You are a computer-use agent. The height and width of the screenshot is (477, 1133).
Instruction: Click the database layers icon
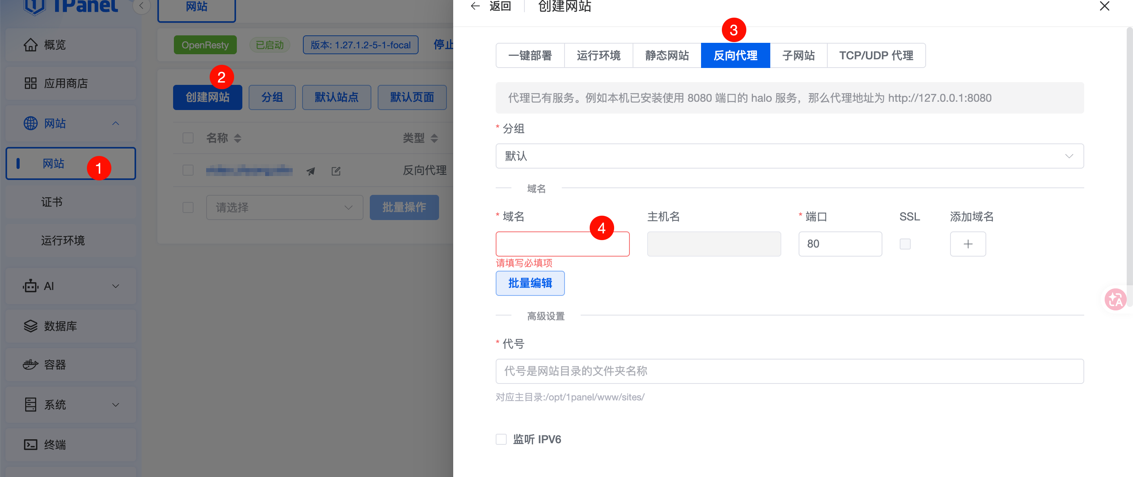pyautogui.click(x=30, y=326)
